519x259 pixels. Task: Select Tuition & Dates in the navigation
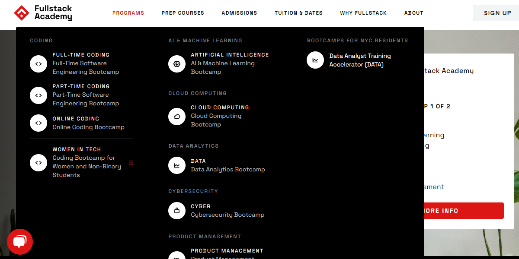(298, 13)
